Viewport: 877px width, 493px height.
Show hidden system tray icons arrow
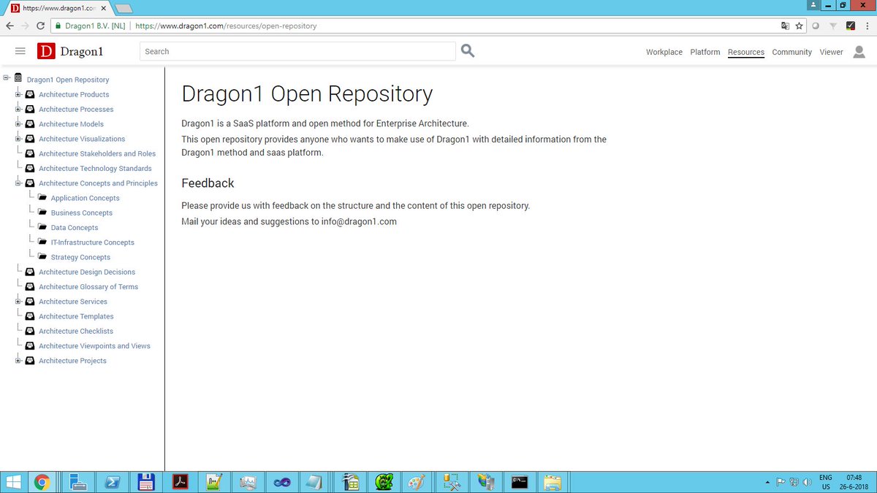[x=767, y=482]
